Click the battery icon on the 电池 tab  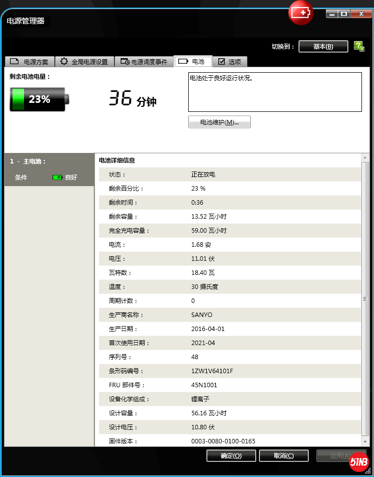(x=183, y=62)
